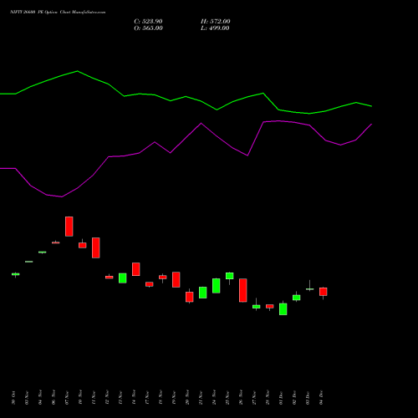The height and width of the screenshot is (418, 418).
Task: Click the red candle above 10 Nov
Action: [83, 245]
